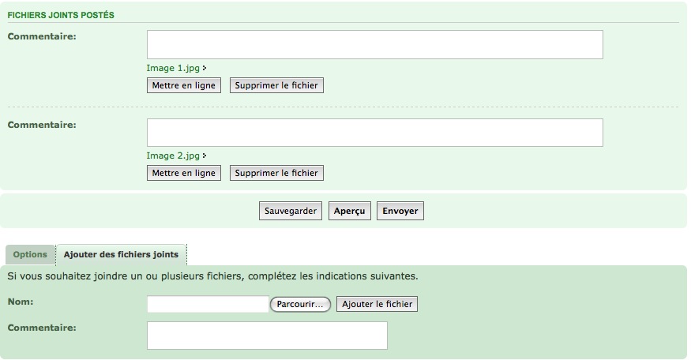Click the bottom Commentaire box for new attachment
The height and width of the screenshot is (360, 691).
pyautogui.click(x=267, y=335)
